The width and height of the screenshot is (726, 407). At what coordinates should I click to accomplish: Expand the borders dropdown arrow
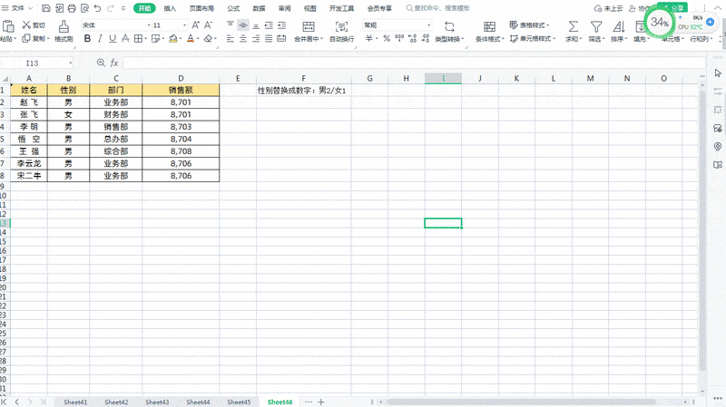pos(145,39)
